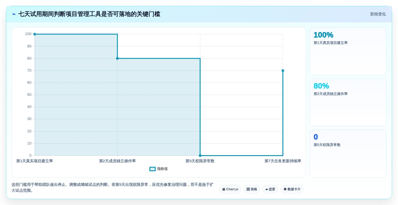
Task: Select the 进度 tag chip
Action: pos(270,189)
